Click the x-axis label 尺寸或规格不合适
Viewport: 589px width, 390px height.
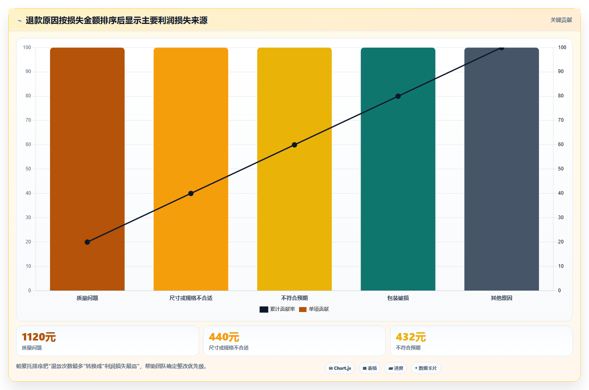point(191,298)
